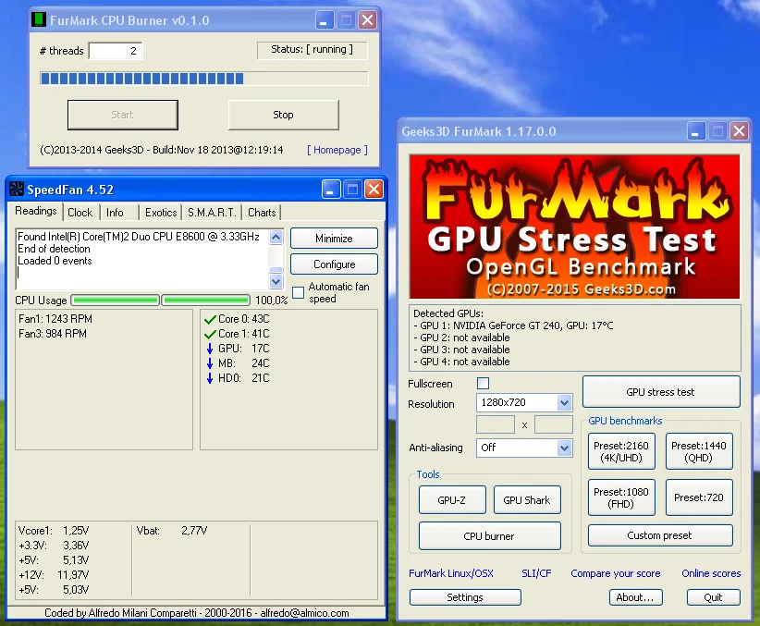This screenshot has width=760, height=626.
Task: Click the first CPU Usage green bar
Action: (116, 301)
